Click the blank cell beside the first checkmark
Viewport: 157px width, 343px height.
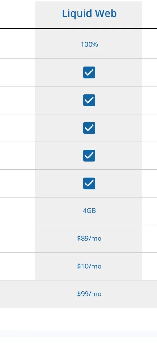tap(17, 72)
